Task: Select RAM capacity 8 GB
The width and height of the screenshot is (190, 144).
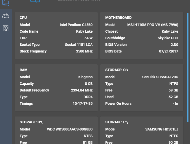Action: coord(89,84)
